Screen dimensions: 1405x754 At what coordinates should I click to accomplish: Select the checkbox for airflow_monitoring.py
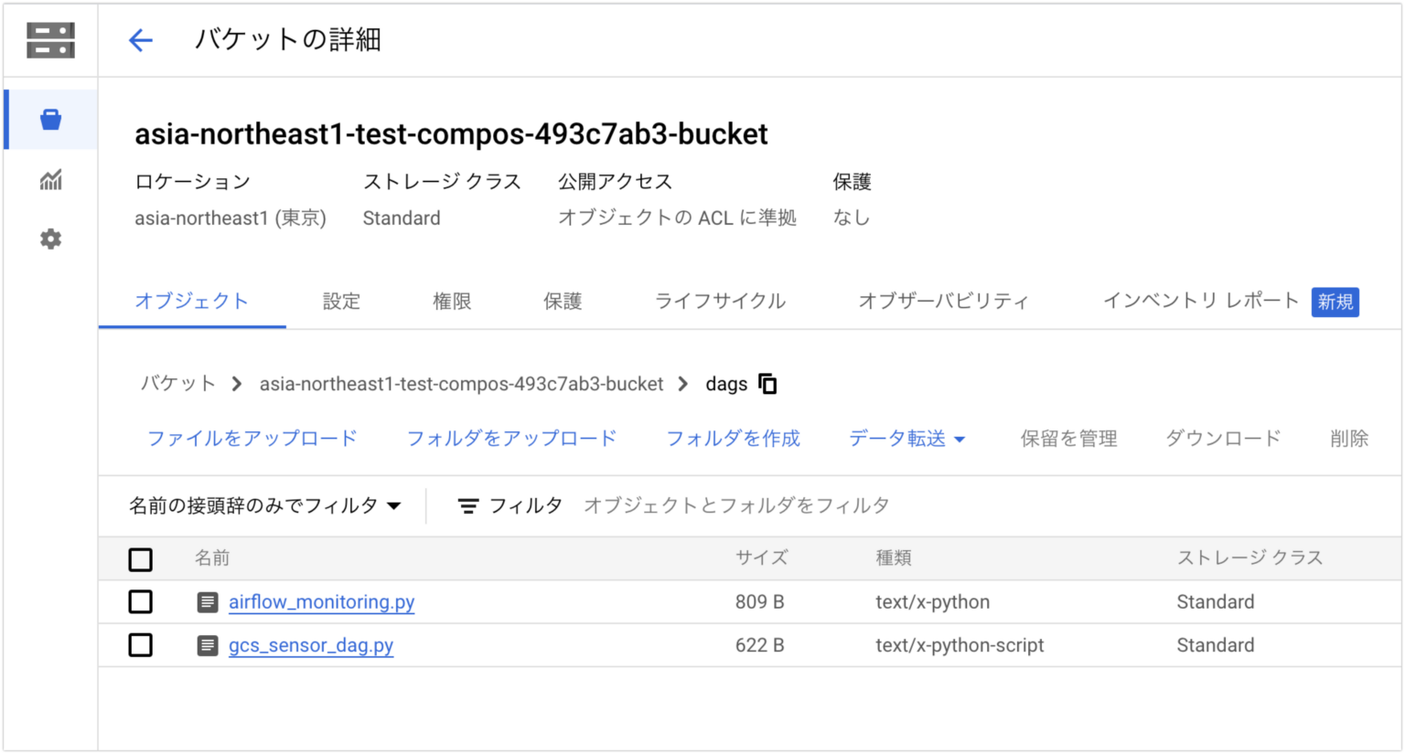coord(140,601)
